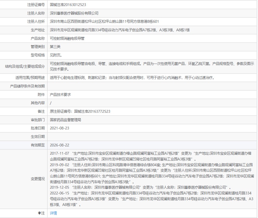Click the 2019-09-02 change record entry
Screen dimensions: 258x218
[152, 173]
